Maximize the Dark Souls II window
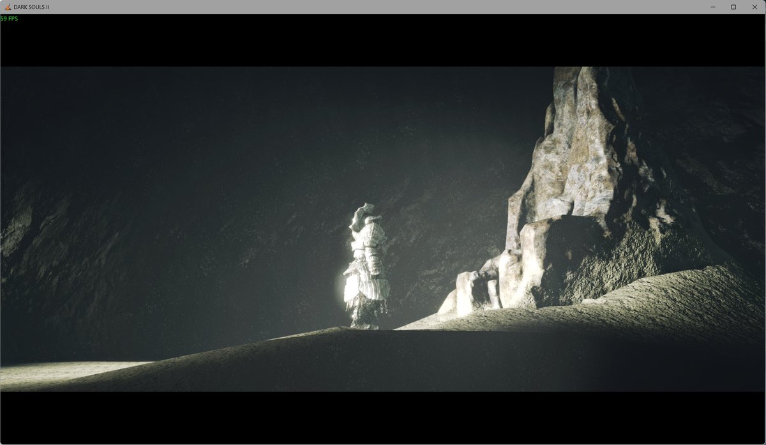766x445 pixels. [733, 7]
